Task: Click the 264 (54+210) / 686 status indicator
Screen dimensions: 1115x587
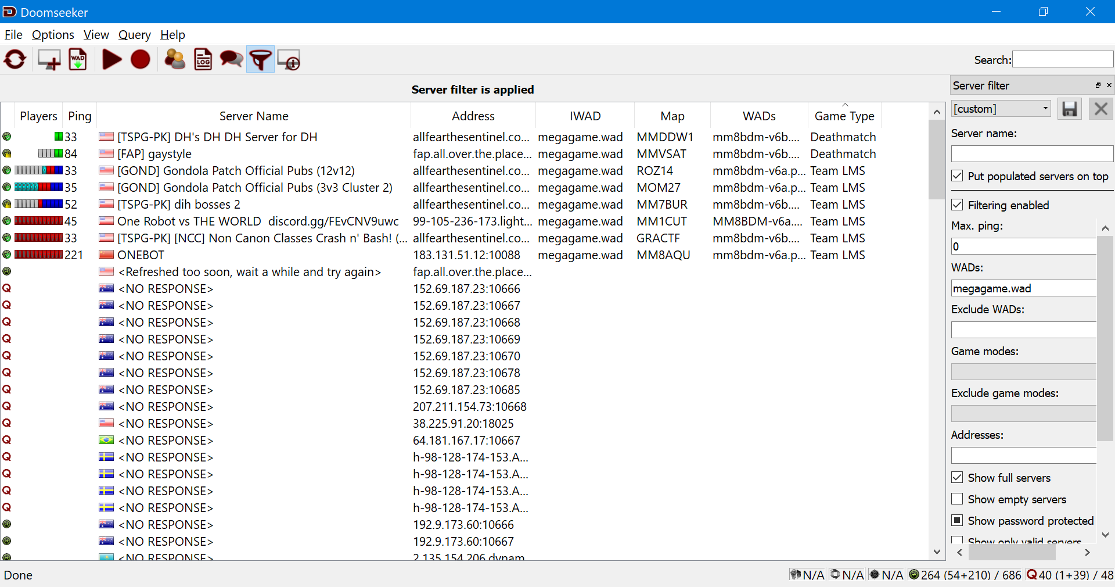Action: tap(965, 575)
